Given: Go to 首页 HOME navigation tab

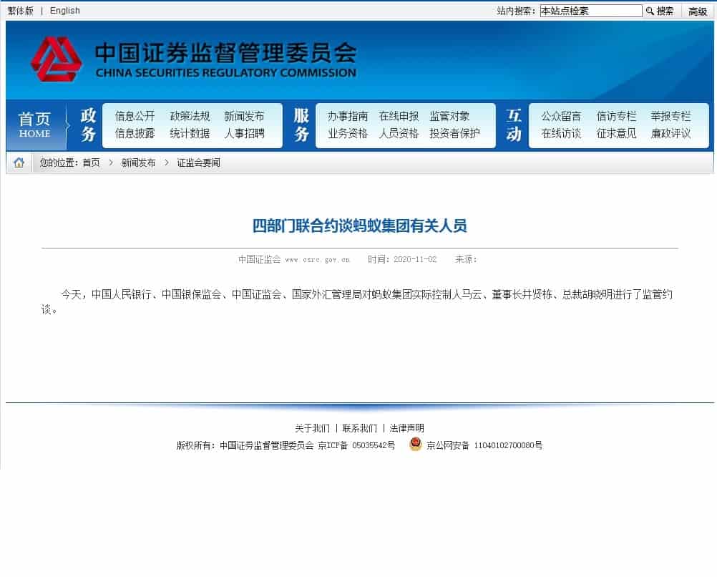Looking at the screenshot, I should [34, 124].
